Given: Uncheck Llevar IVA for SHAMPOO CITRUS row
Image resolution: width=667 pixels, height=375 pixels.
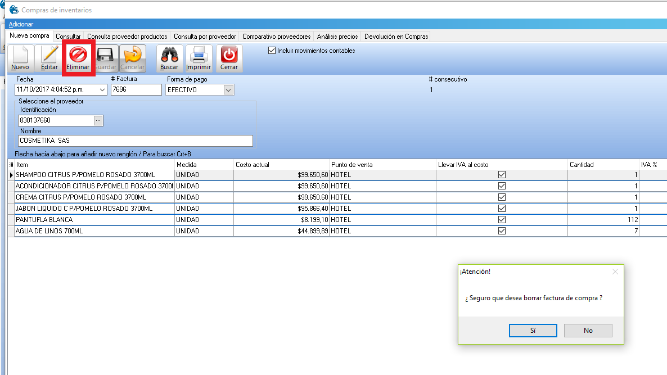Looking at the screenshot, I should tap(502, 175).
